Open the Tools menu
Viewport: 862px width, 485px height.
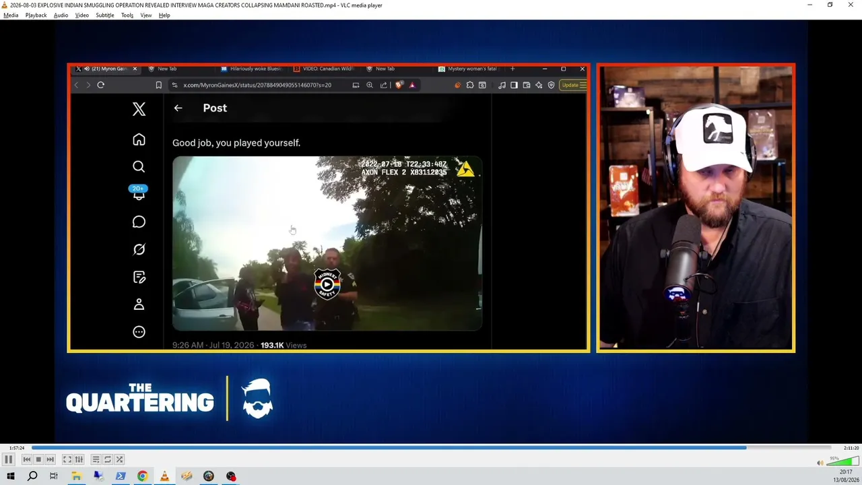point(127,15)
